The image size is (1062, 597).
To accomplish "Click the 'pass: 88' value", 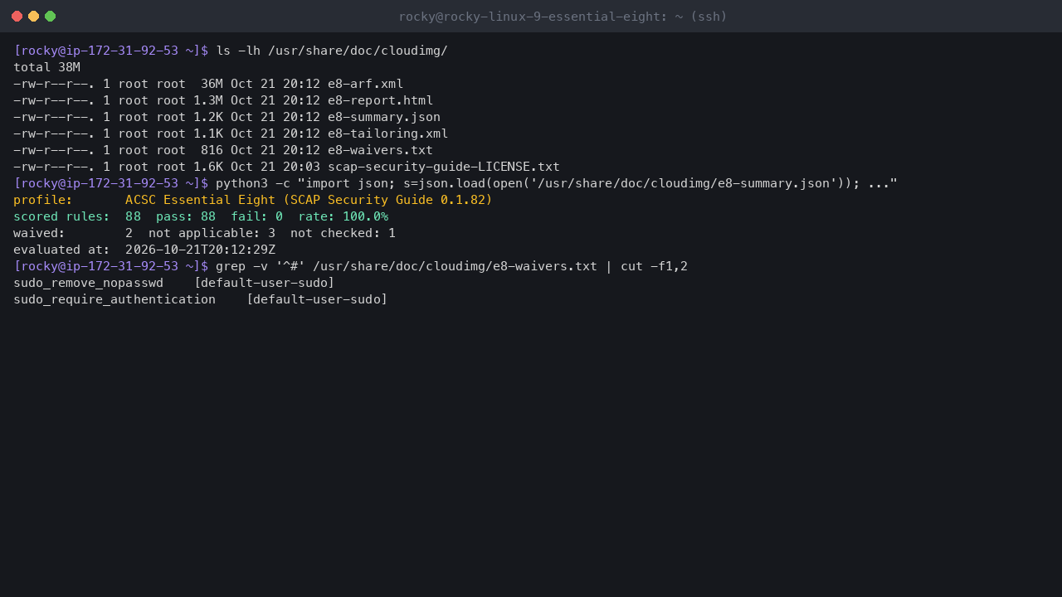I will point(186,216).
